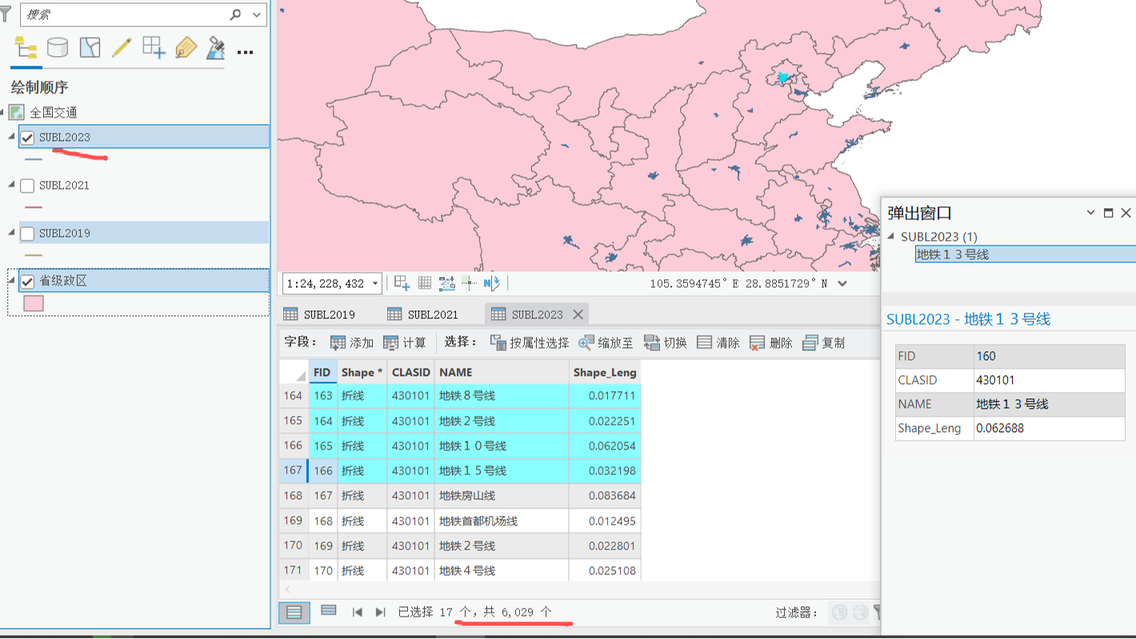Switch to the SUBL2019 table tab
The height and width of the screenshot is (639, 1136).
pyautogui.click(x=319, y=314)
